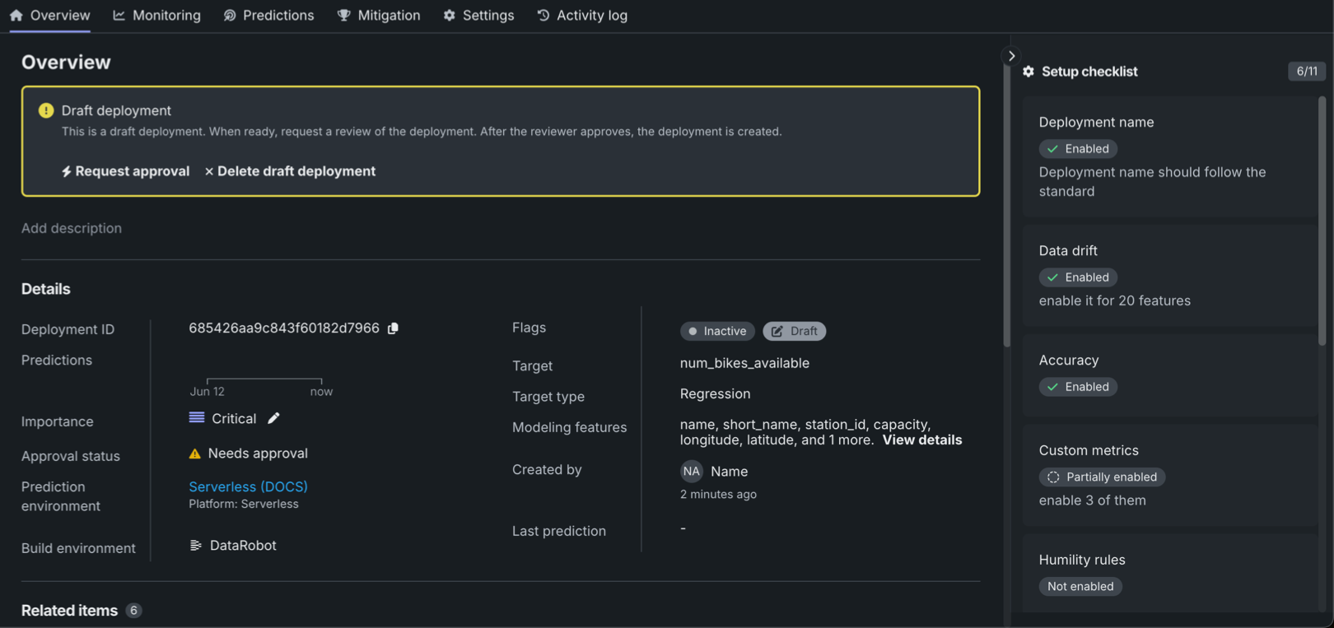Click the Critical importance level icon
Screen dimensions: 1334x628
pos(197,418)
